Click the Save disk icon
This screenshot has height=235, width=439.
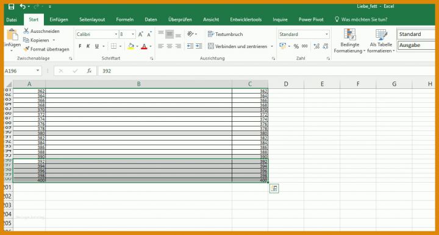11,7
